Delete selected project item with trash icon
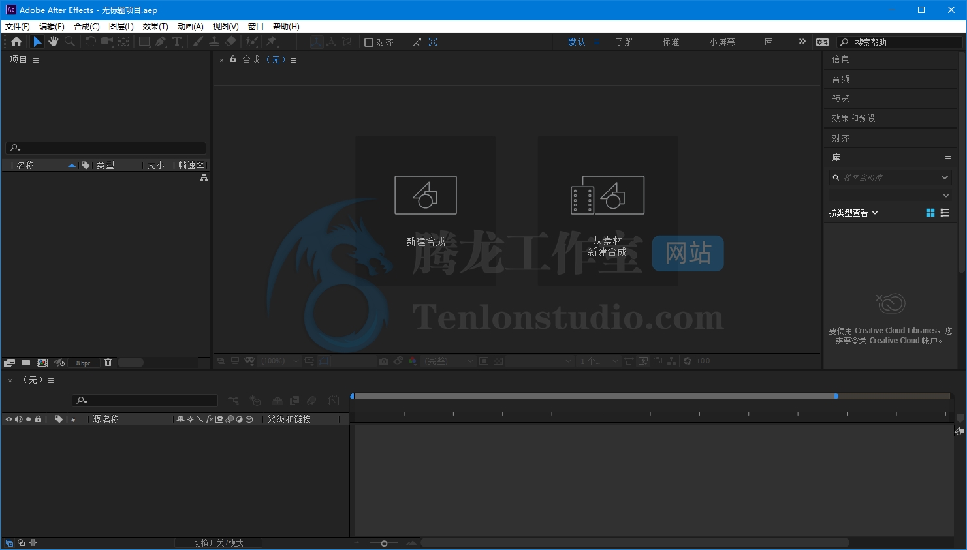The width and height of the screenshot is (967, 550). coord(108,363)
